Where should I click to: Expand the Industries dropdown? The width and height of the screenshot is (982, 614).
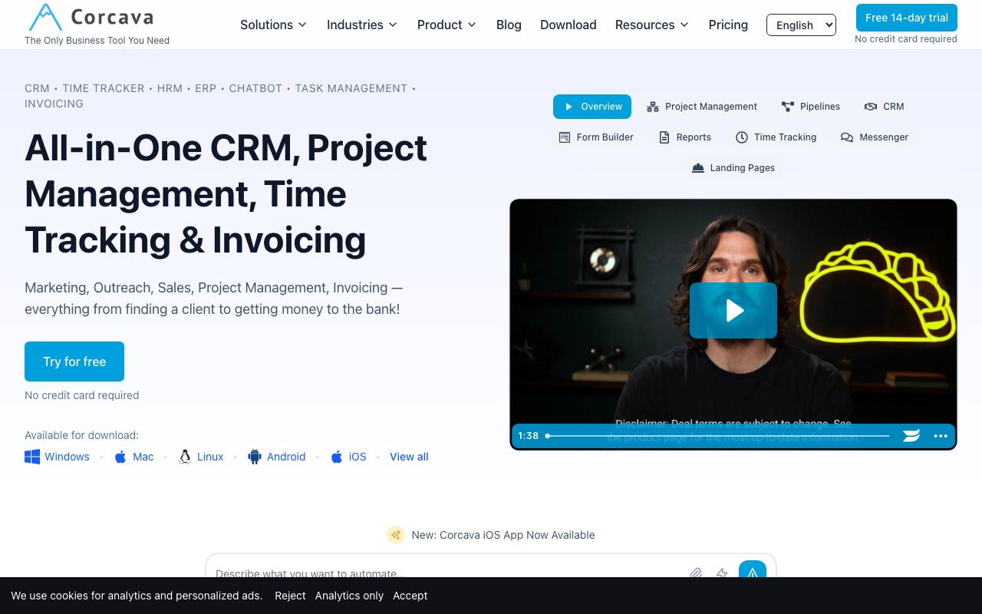point(362,25)
